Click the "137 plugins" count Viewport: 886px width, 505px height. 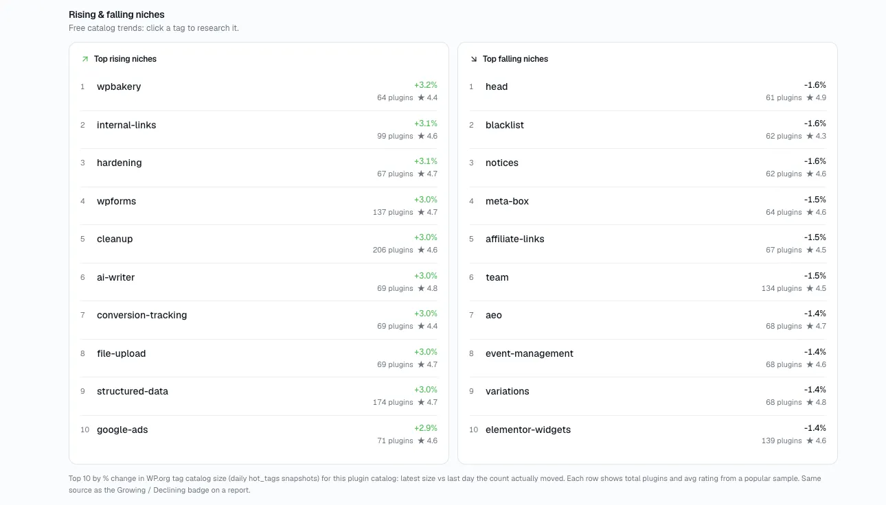(x=393, y=212)
